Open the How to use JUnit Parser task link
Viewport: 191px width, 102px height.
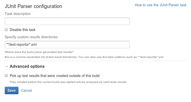pyautogui.click(x=161, y=5)
